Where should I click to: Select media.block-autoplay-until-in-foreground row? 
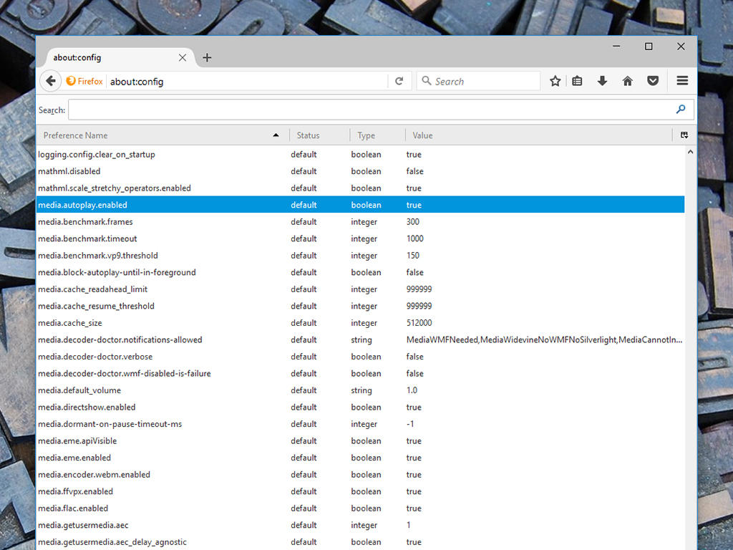click(x=215, y=272)
